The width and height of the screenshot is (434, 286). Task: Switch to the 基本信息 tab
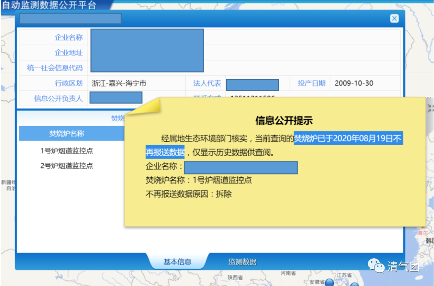pyautogui.click(x=177, y=262)
